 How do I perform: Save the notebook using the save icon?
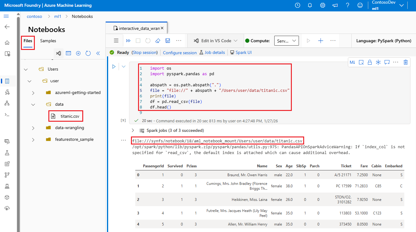(167, 40)
